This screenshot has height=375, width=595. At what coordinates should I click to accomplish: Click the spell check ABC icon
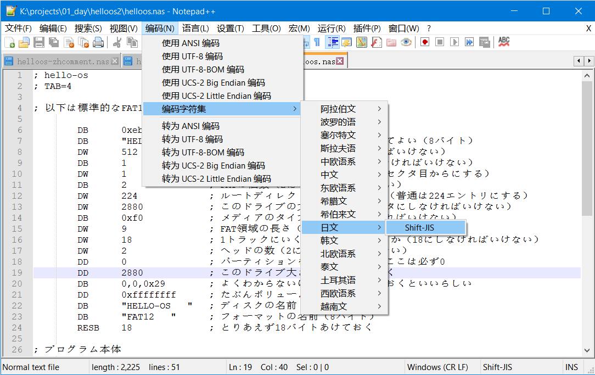pyautogui.click(x=503, y=42)
